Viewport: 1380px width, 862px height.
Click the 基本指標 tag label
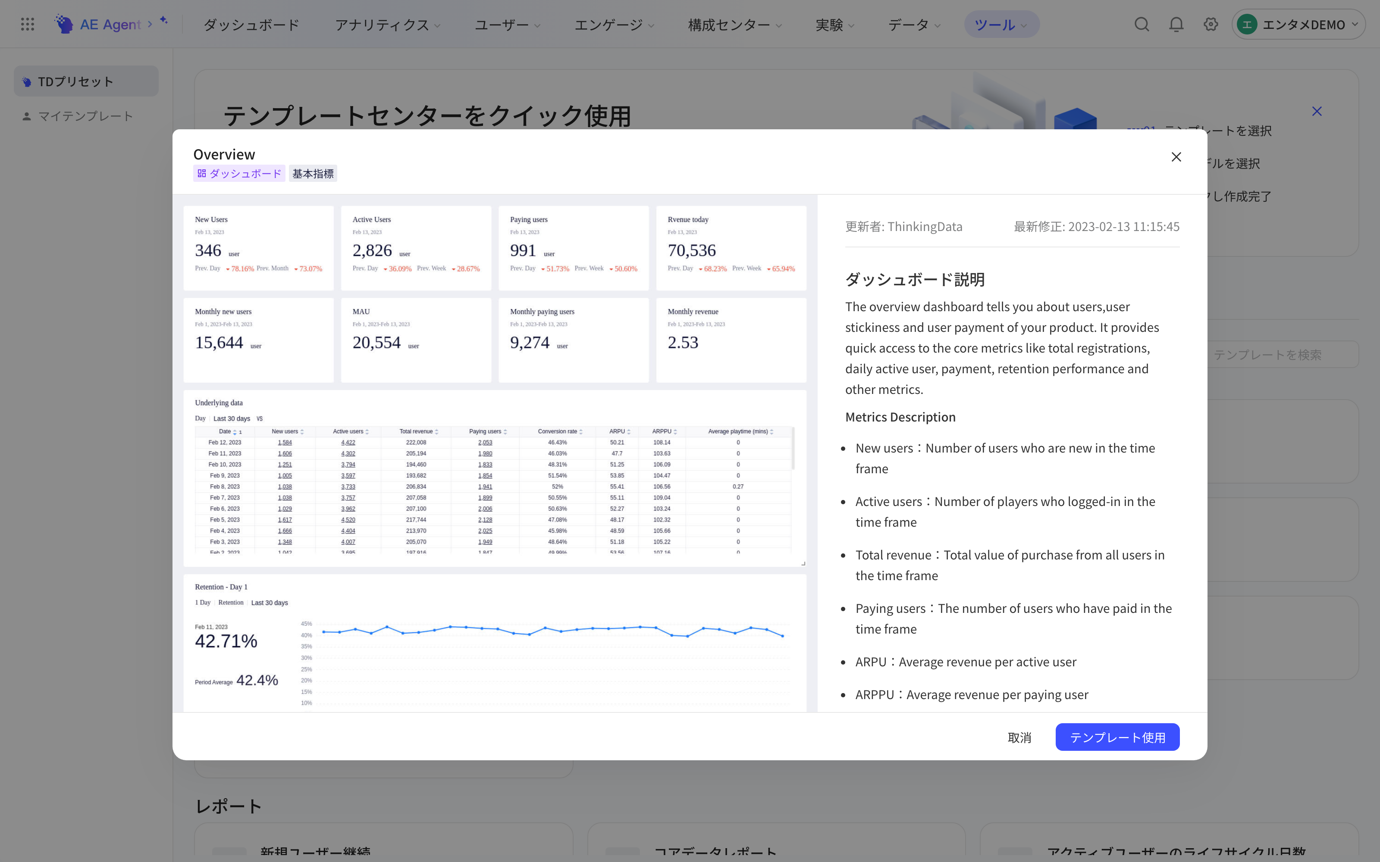pos(313,173)
